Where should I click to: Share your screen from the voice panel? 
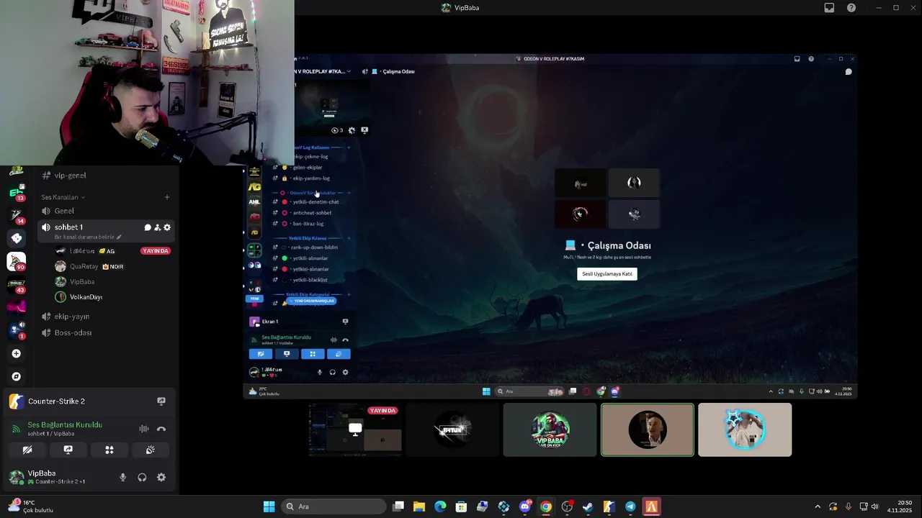[68, 450]
